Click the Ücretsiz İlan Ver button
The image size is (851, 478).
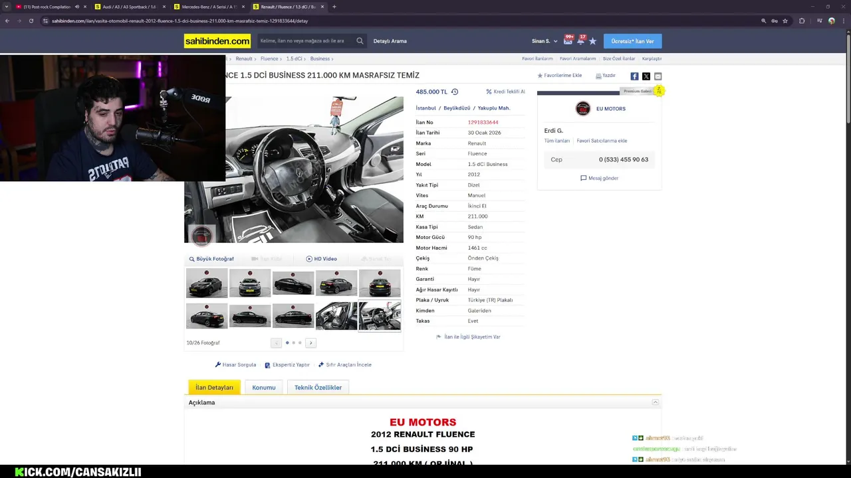[632, 41]
